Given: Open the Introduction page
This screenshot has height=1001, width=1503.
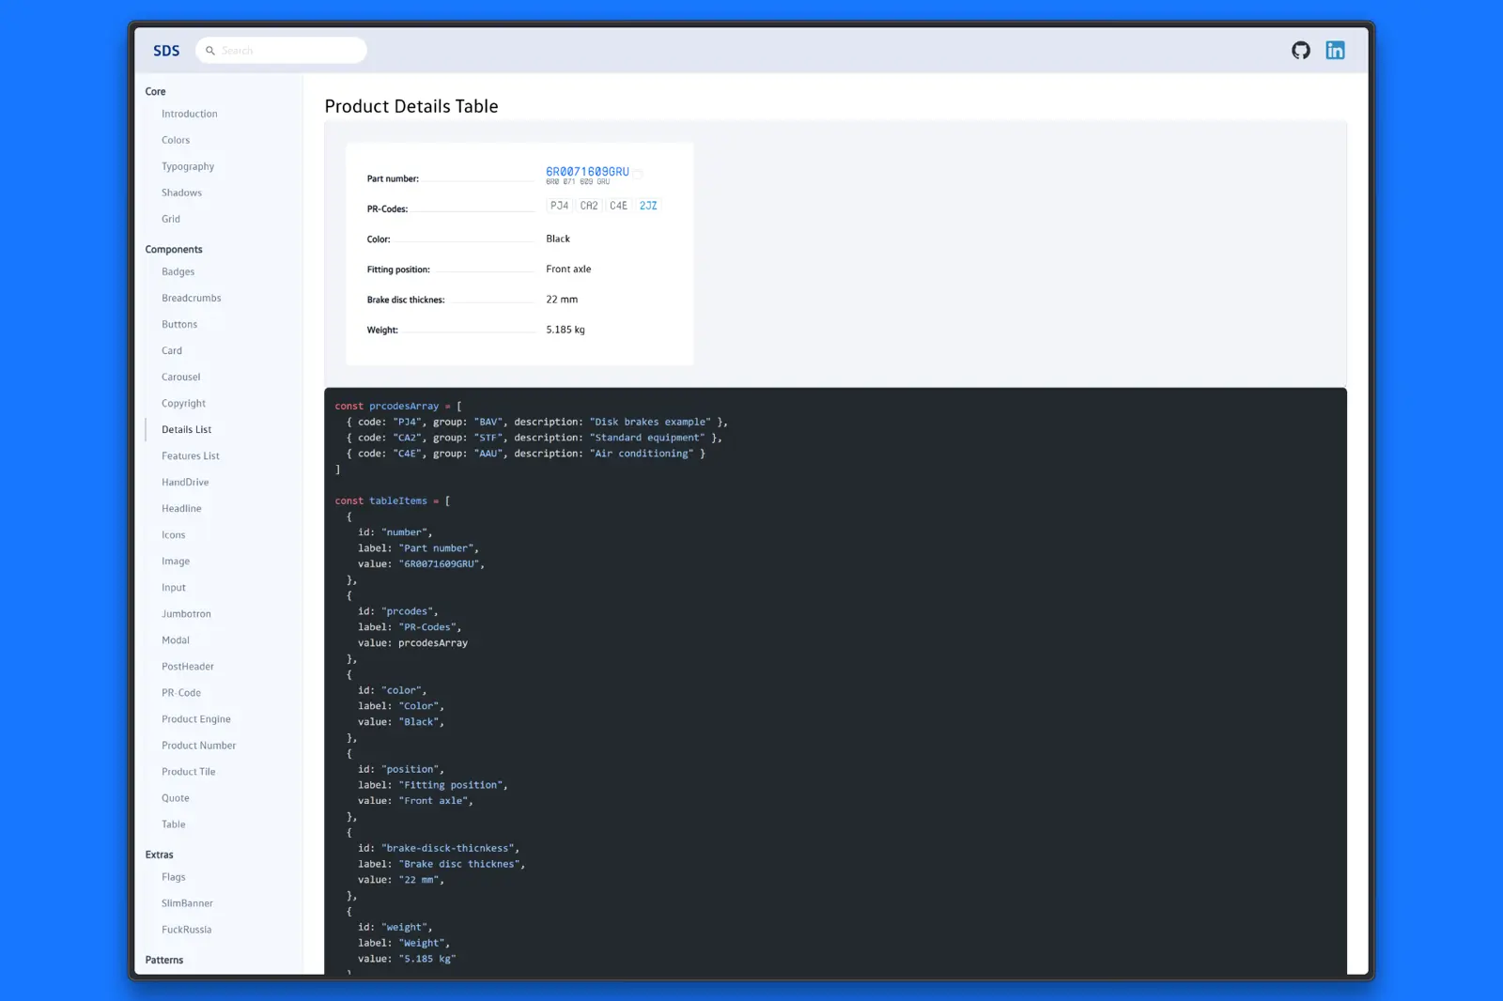Looking at the screenshot, I should click(188, 114).
